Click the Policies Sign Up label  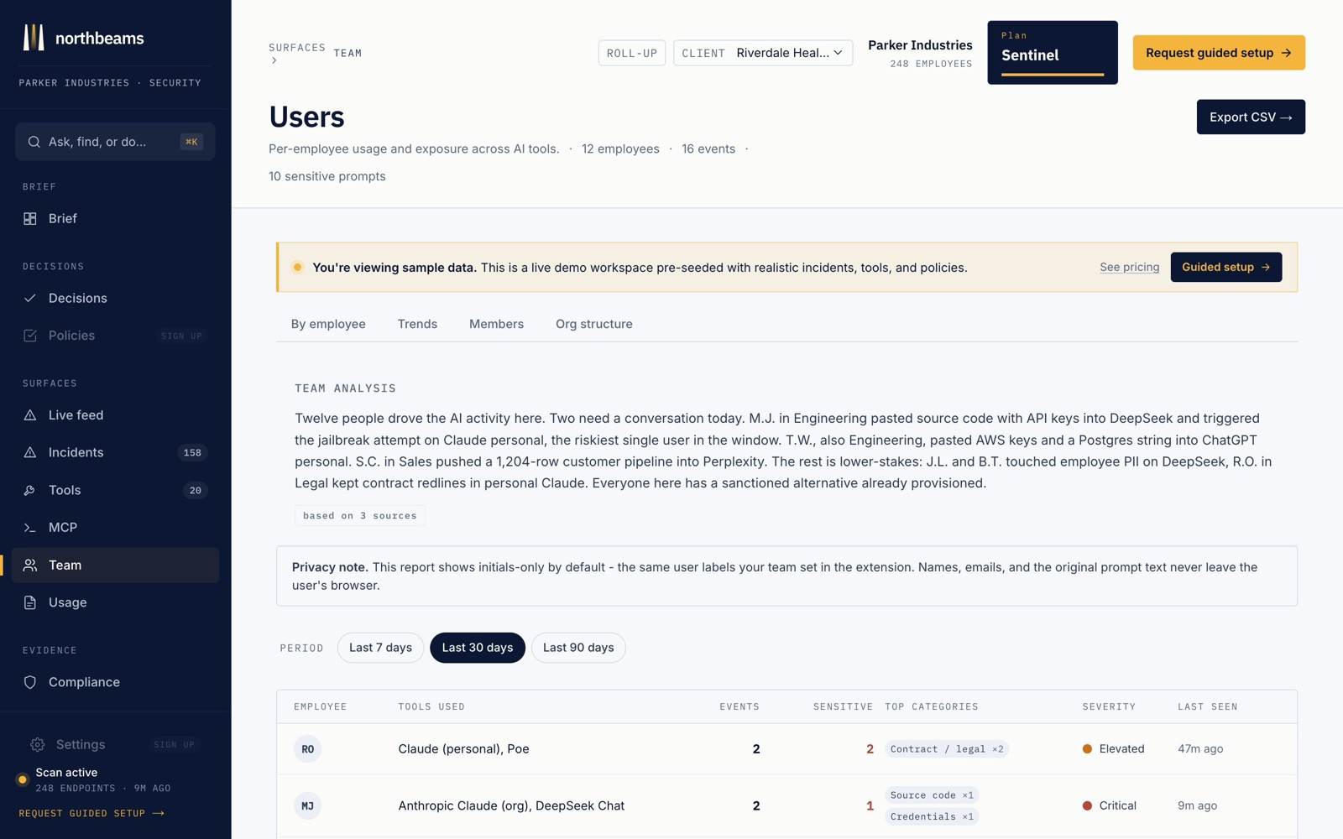pyautogui.click(x=181, y=336)
